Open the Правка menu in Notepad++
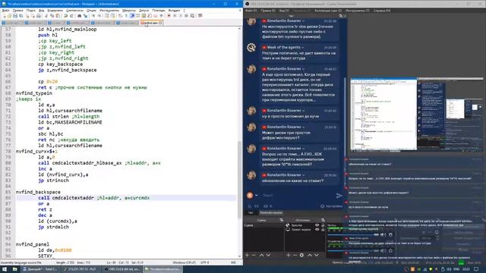This screenshot has width=486, height=273. 17,11
